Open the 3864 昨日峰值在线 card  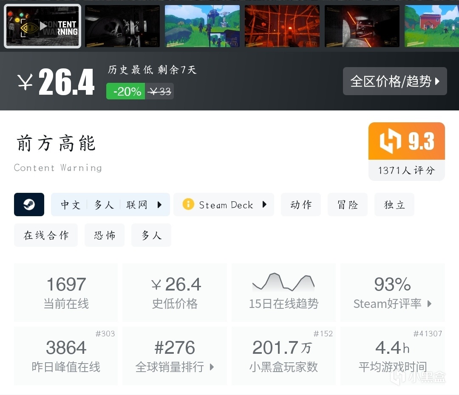tap(66, 356)
